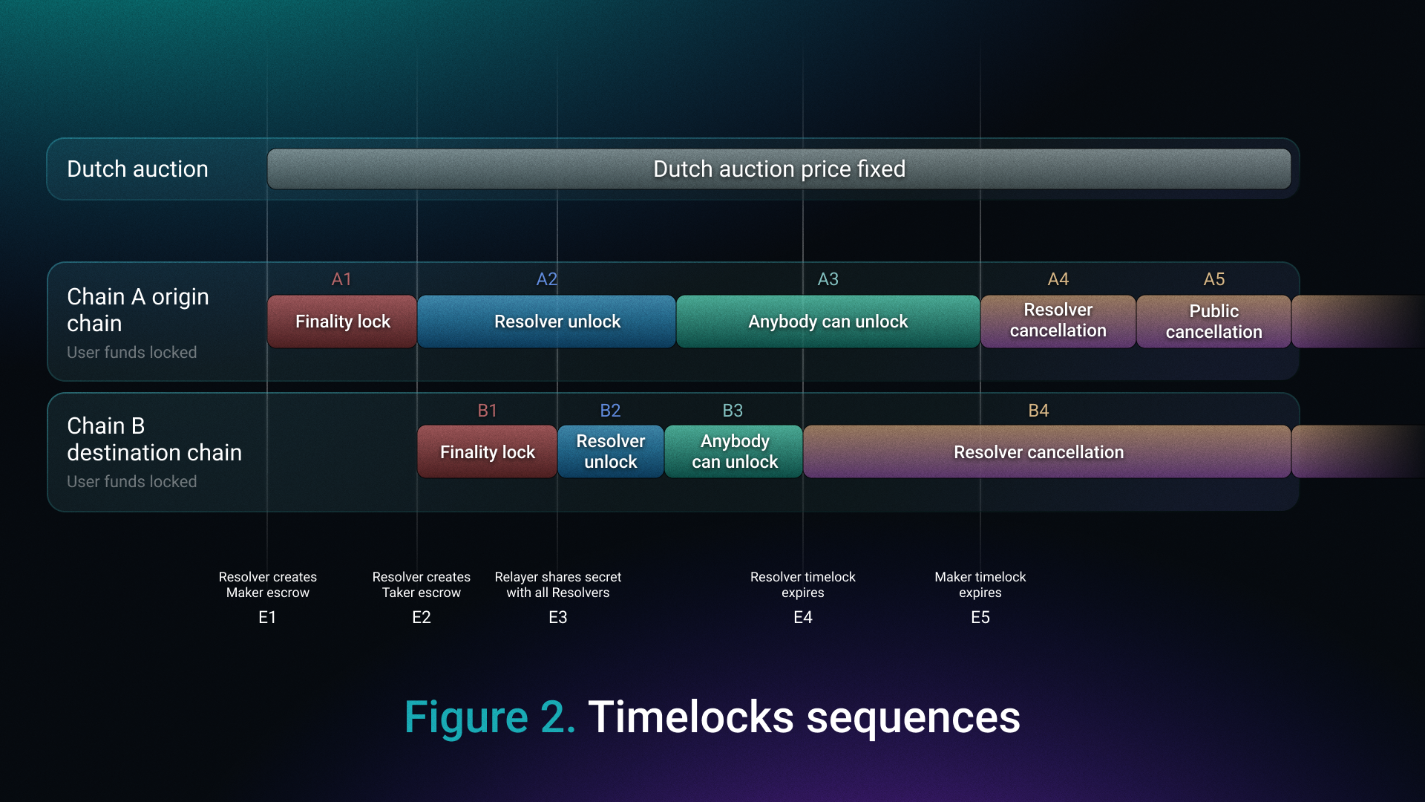Click the Dutch auction price fixed bar
1425x802 pixels.
[779, 169]
